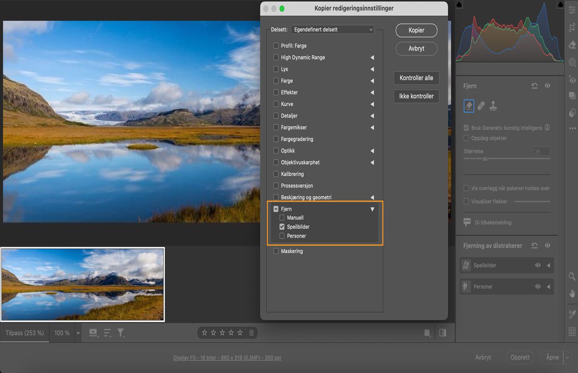Screen dimensions: 578x373
Task: Expand the Farge section arrow
Action: click(372, 81)
